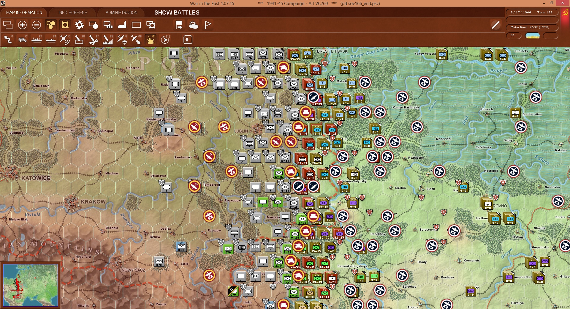The height and width of the screenshot is (309, 570).
Task: Click the factory icon in the toolbar
Action: coord(122,25)
